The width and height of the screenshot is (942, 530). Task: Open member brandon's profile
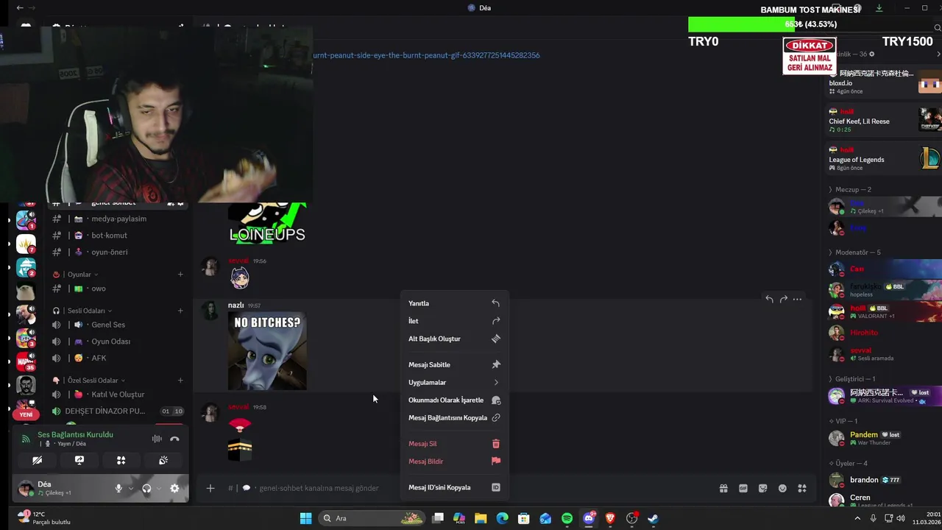[x=884, y=480]
